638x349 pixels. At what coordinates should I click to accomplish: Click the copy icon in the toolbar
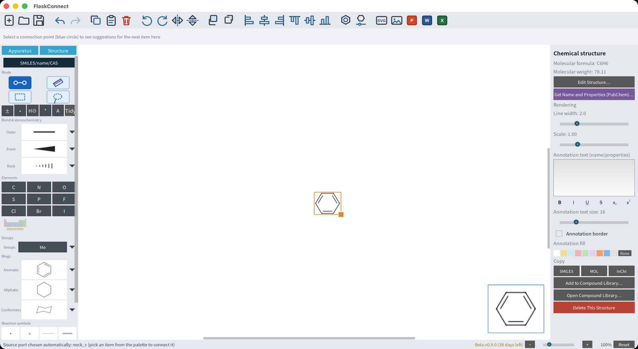click(96, 20)
